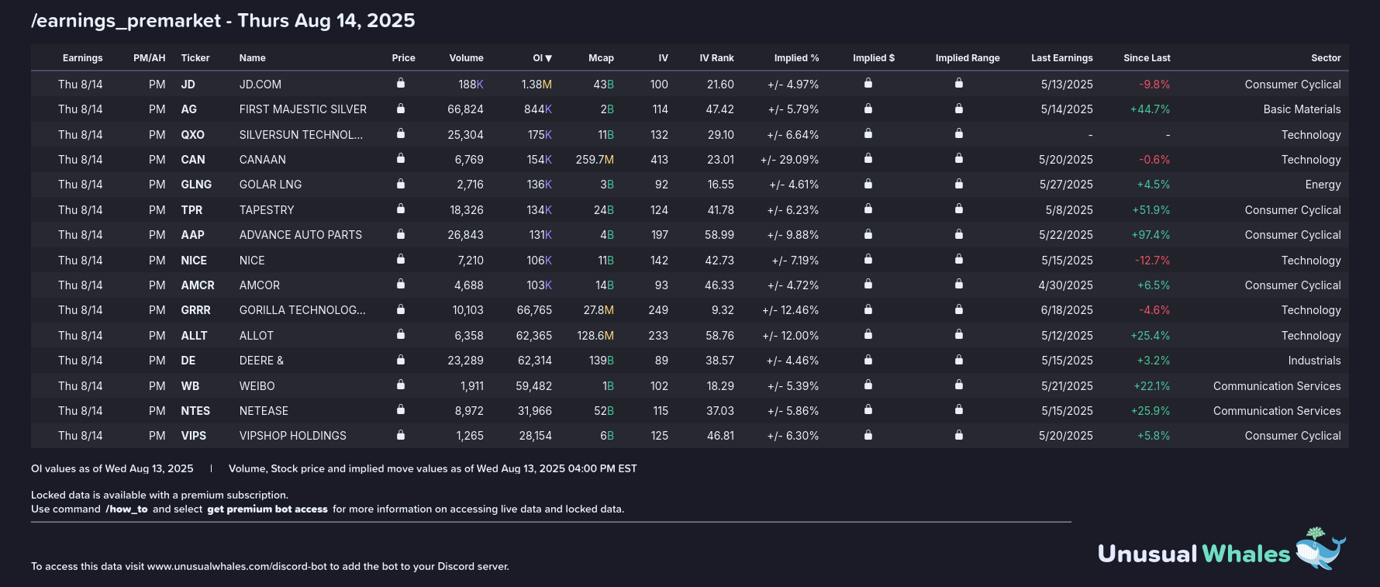Click the price lock icon for QXO
This screenshot has width=1380, height=587.
[401, 133]
